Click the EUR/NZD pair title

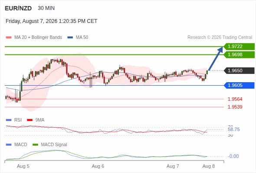(18, 8)
